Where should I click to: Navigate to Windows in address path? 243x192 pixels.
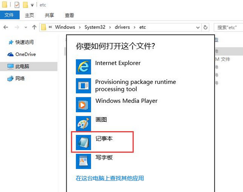[x=65, y=27]
